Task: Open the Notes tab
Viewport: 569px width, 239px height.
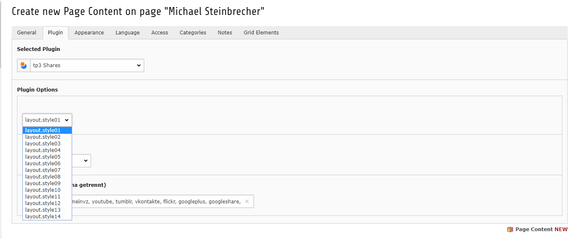Action: (225, 33)
